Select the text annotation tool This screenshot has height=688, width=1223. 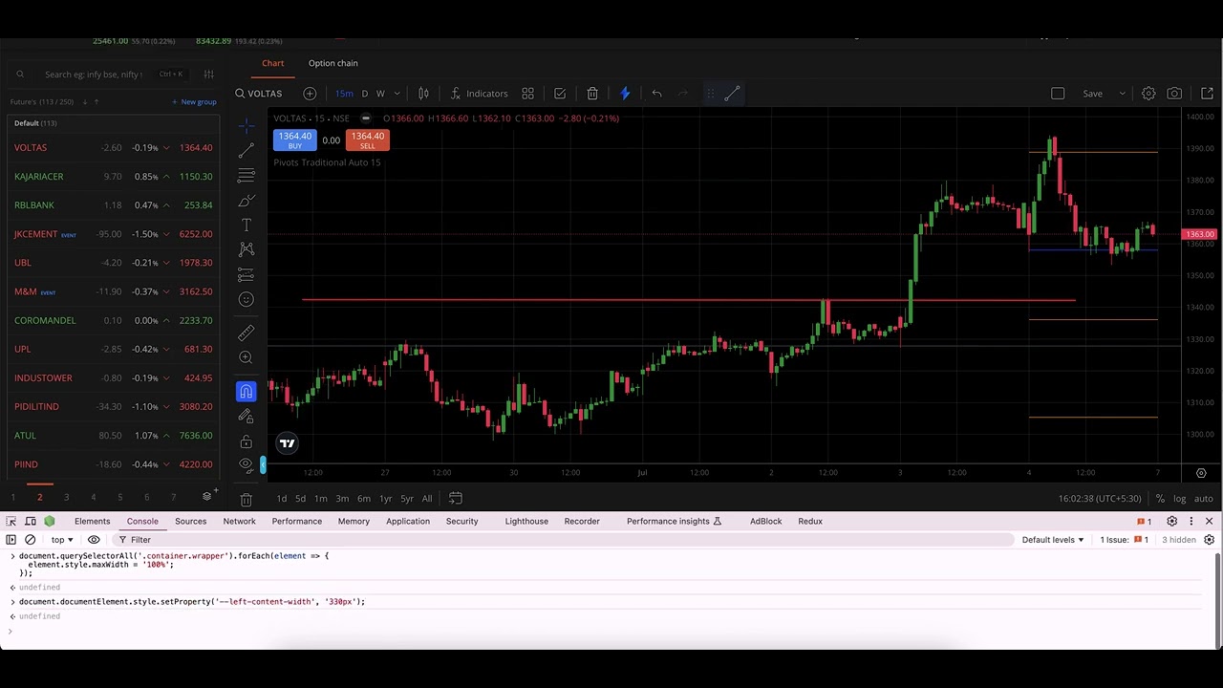247,226
